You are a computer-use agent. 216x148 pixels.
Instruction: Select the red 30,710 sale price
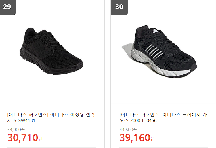(23, 138)
